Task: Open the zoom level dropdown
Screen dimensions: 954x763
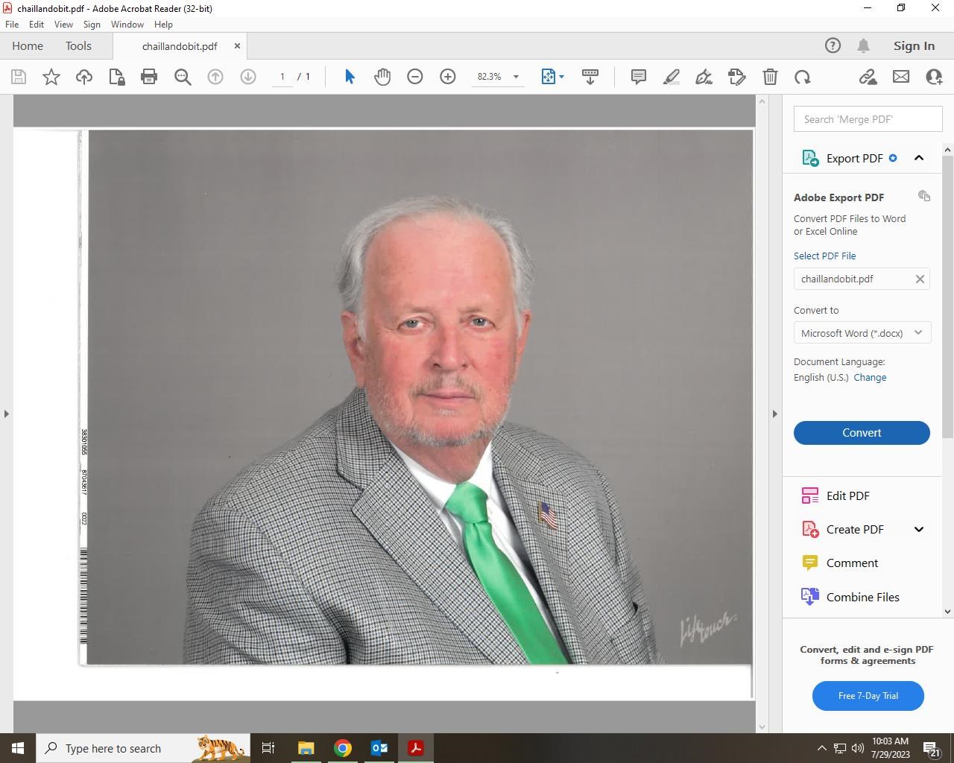Action: pos(516,77)
